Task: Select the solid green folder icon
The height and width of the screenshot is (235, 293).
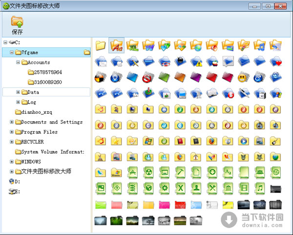Action: click(x=164, y=77)
